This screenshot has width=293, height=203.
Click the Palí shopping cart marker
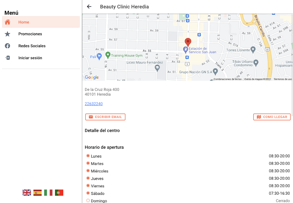click(x=99, y=56)
